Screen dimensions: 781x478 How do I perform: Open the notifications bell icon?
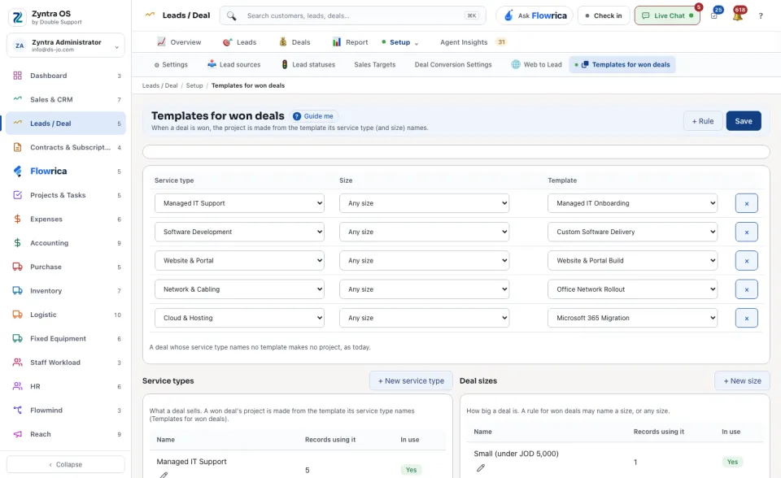pos(738,15)
